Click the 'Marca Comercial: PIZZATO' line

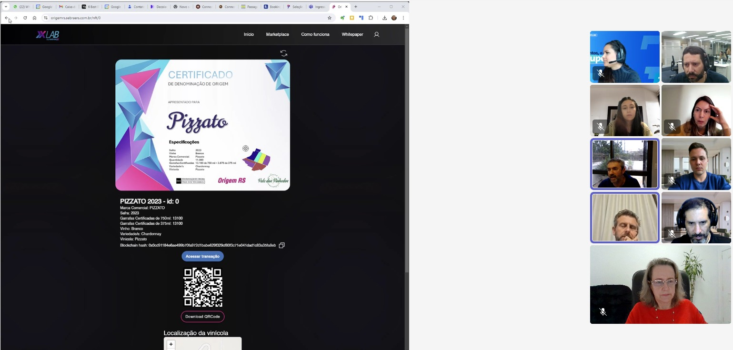(x=142, y=208)
